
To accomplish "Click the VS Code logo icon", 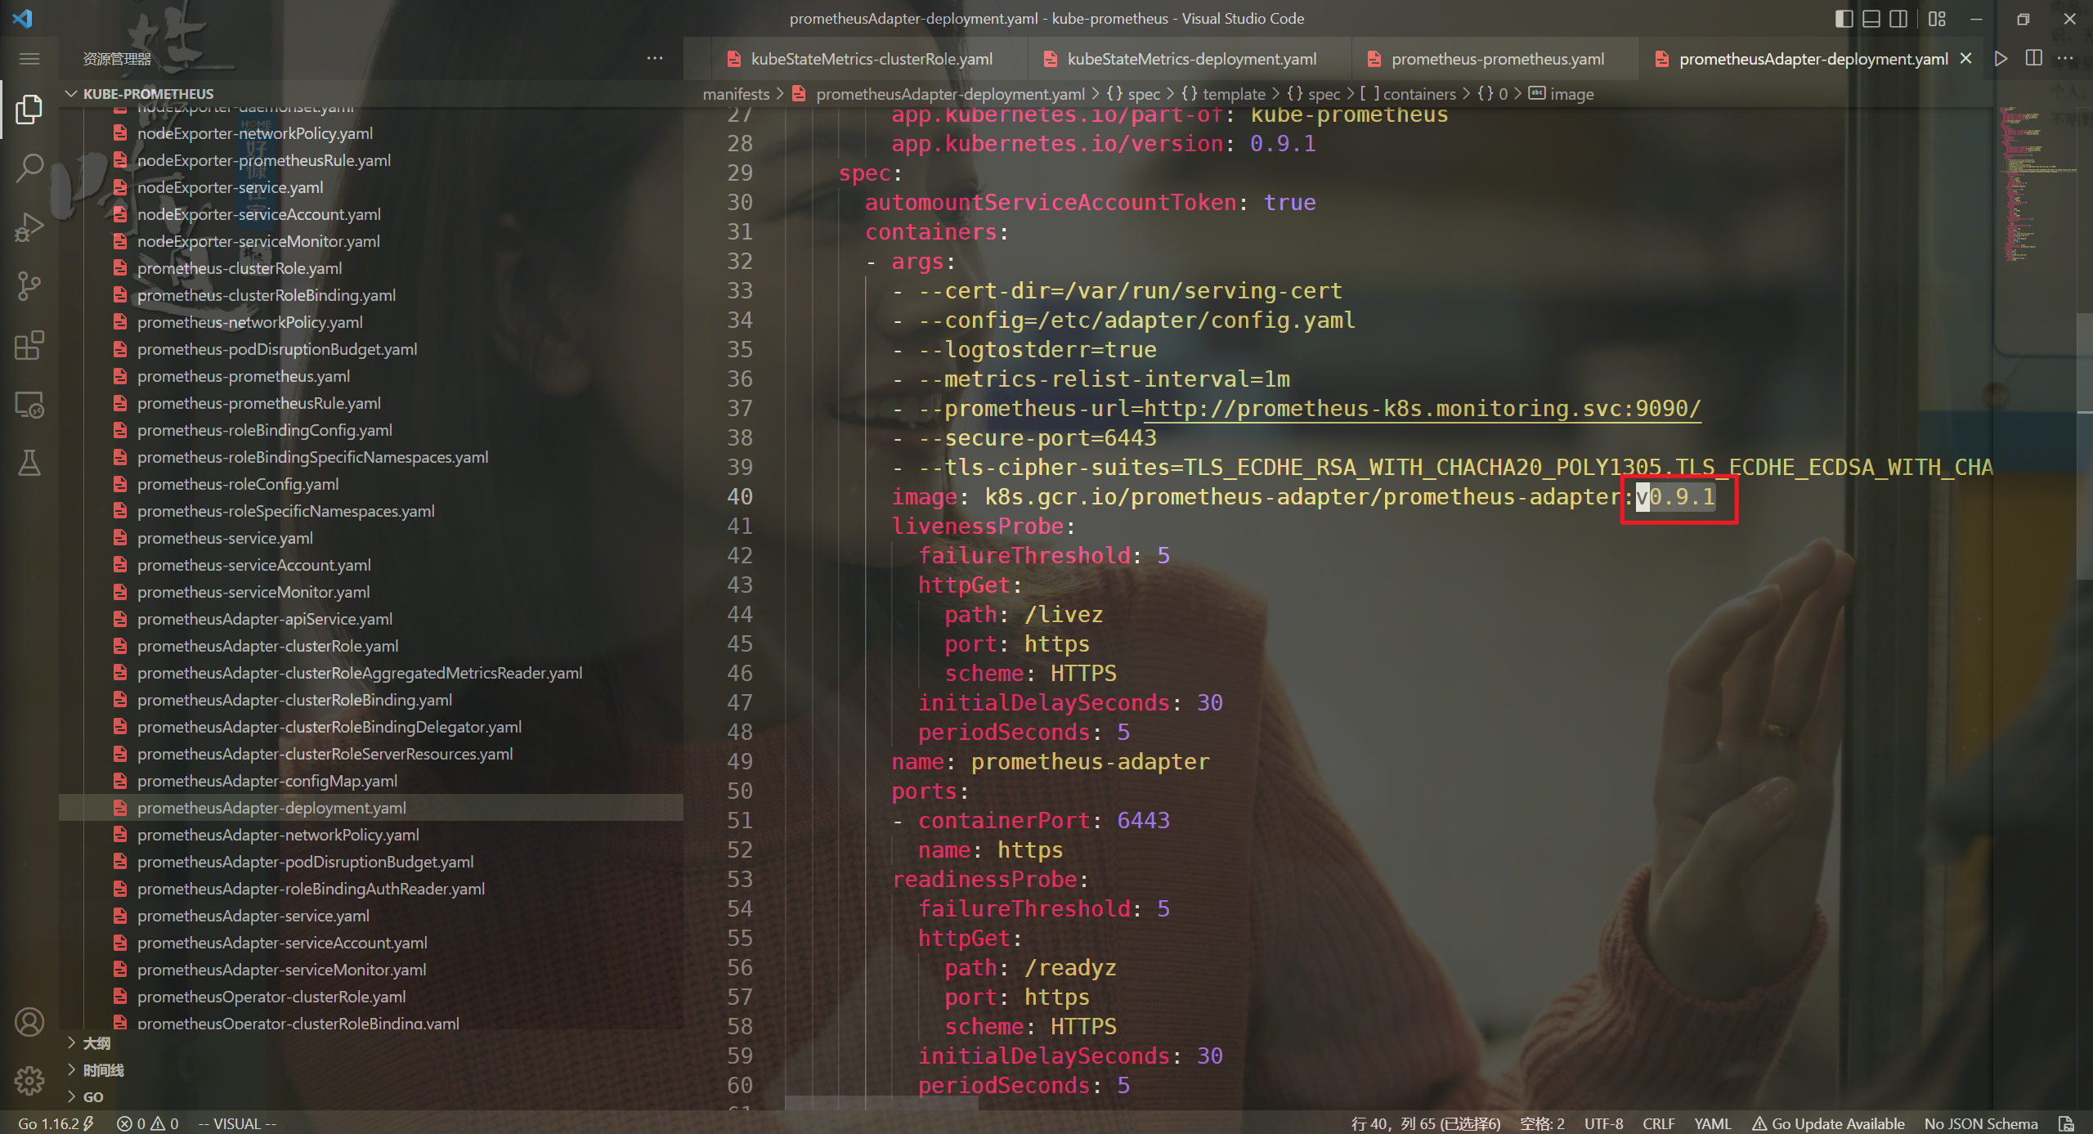I will pyautogui.click(x=23, y=18).
